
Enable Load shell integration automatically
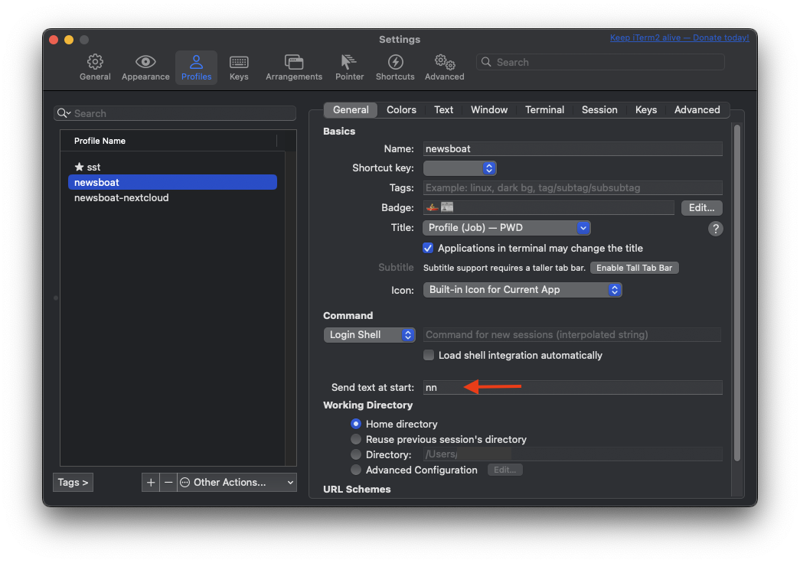click(429, 355)
